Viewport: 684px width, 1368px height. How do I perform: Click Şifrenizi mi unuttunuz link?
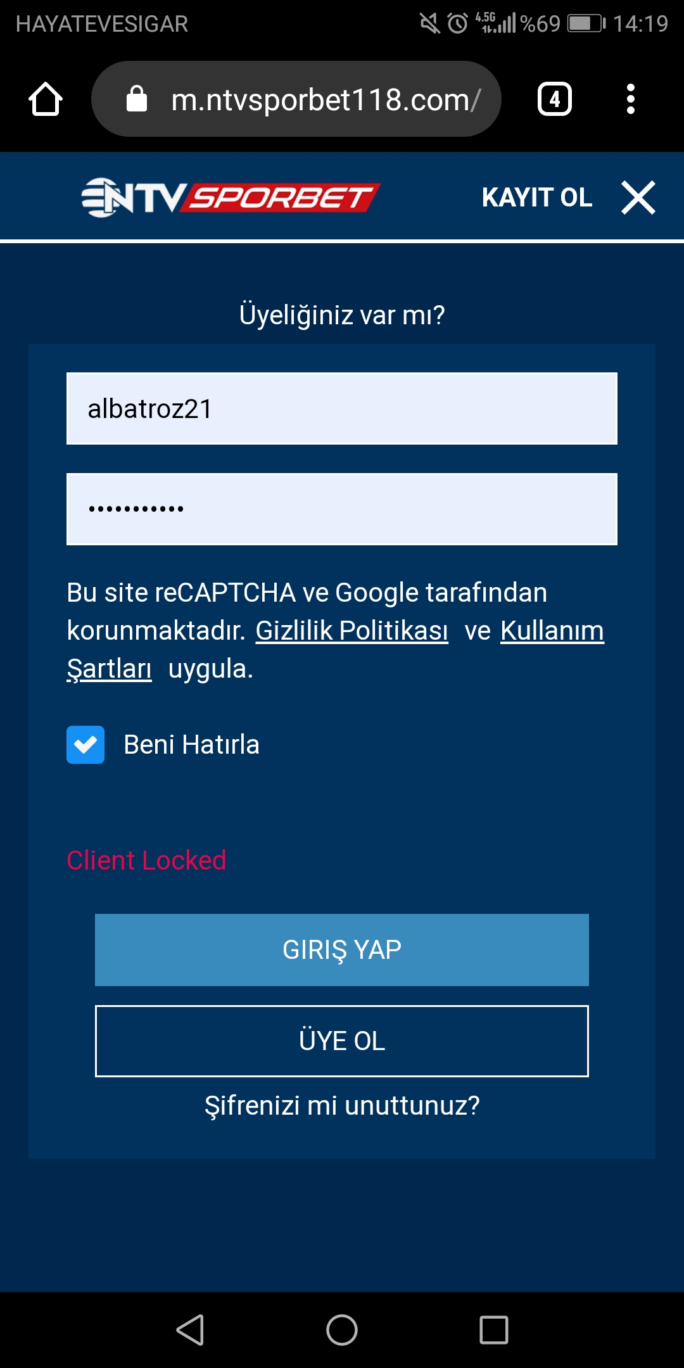(342, 1106)
